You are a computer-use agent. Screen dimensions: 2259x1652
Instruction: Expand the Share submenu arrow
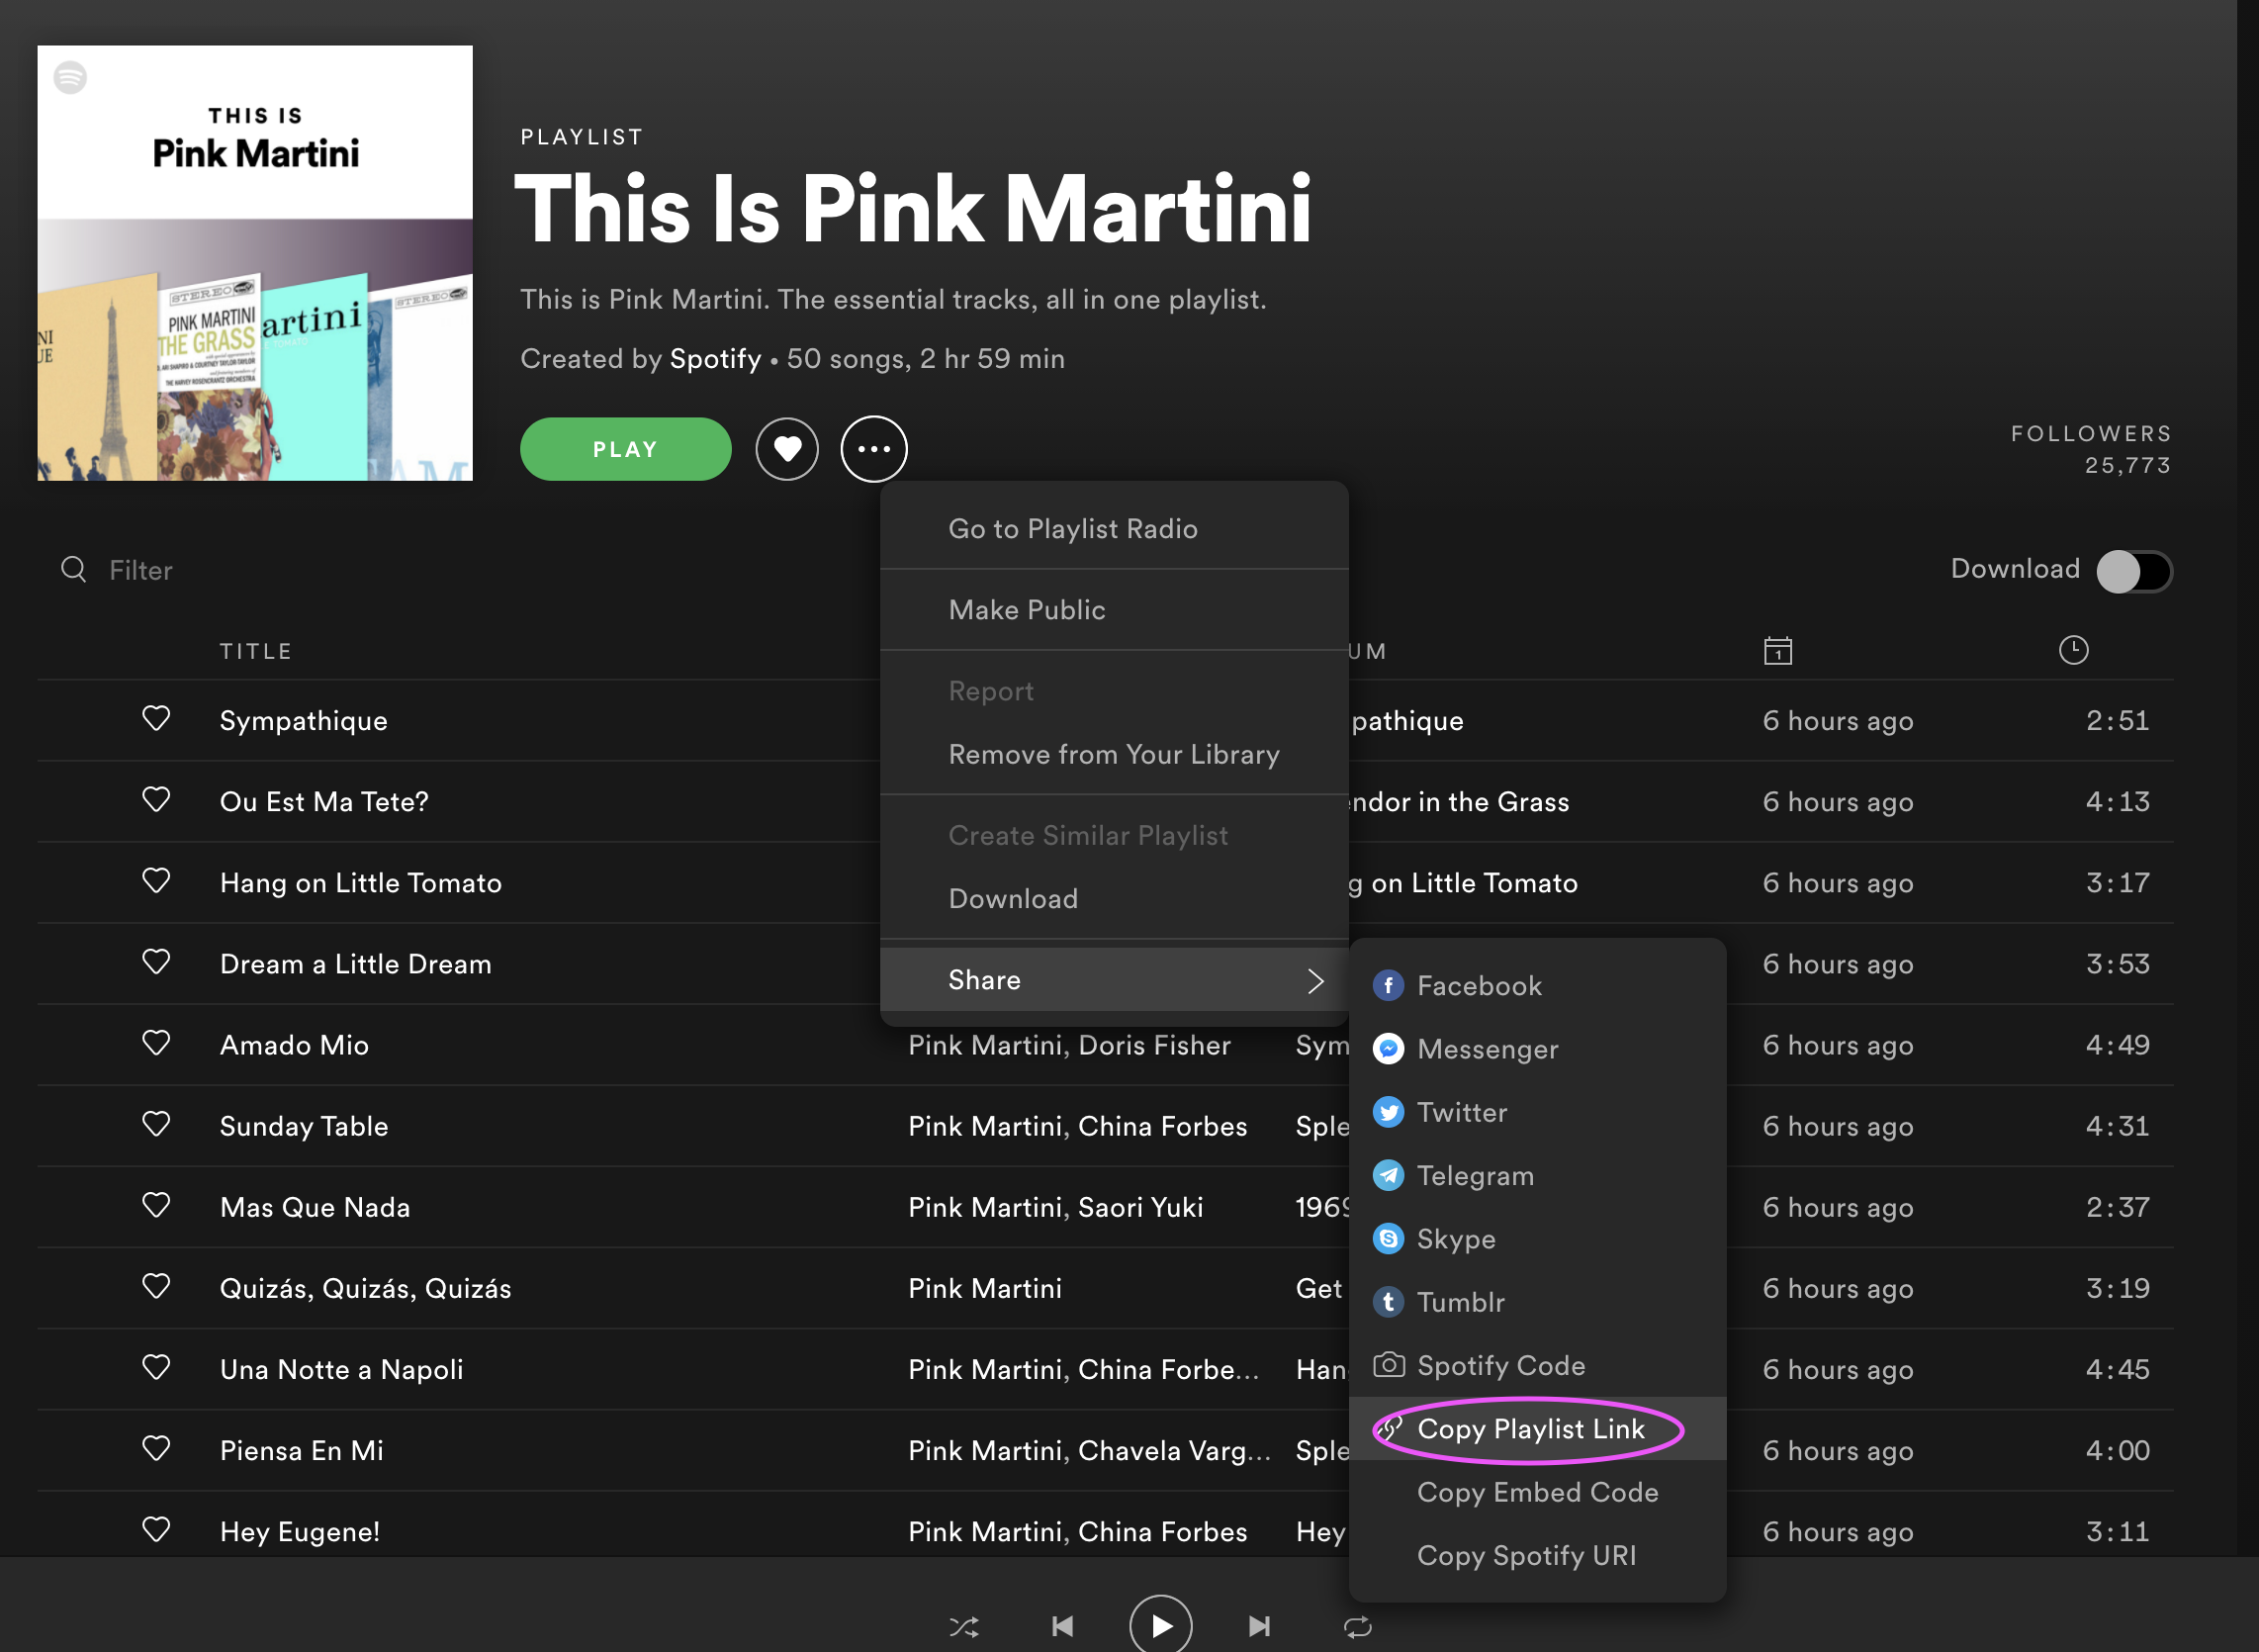tap(1315, 981)
